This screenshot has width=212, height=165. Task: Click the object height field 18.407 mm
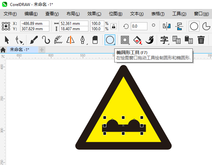coord(74,29)
